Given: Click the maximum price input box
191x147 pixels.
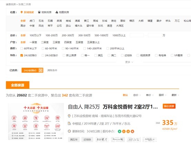Looking at the screenshot, I should (x=155, y=35).
